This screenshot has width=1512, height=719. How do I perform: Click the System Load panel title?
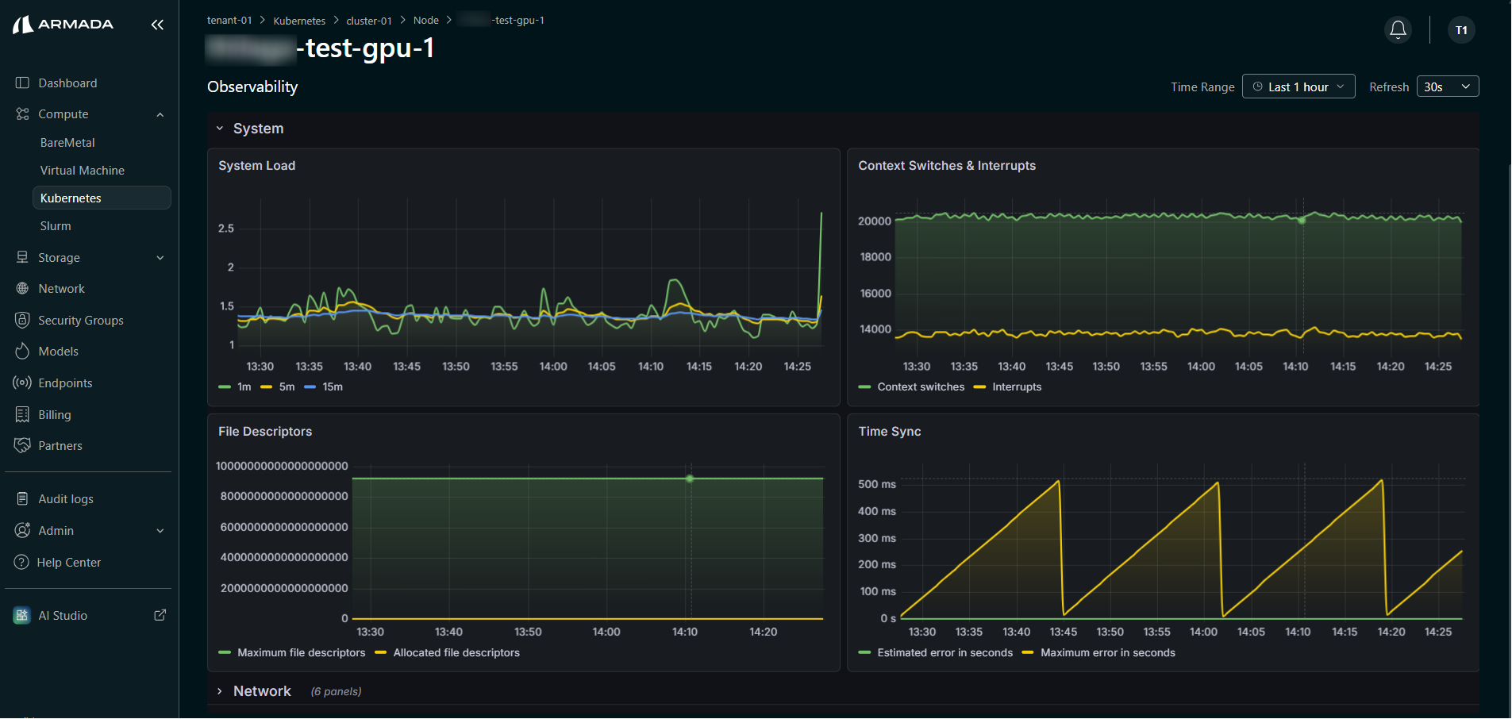click(256, 165)
